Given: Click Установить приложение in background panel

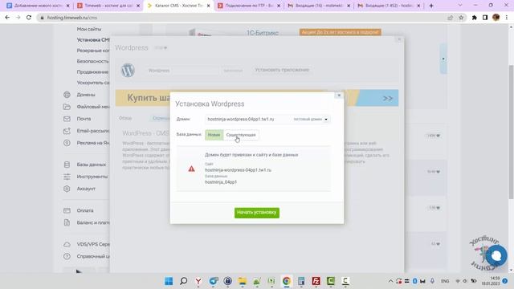Looking at the screenshot, I should pyautogui.click(x=282, y=70).
